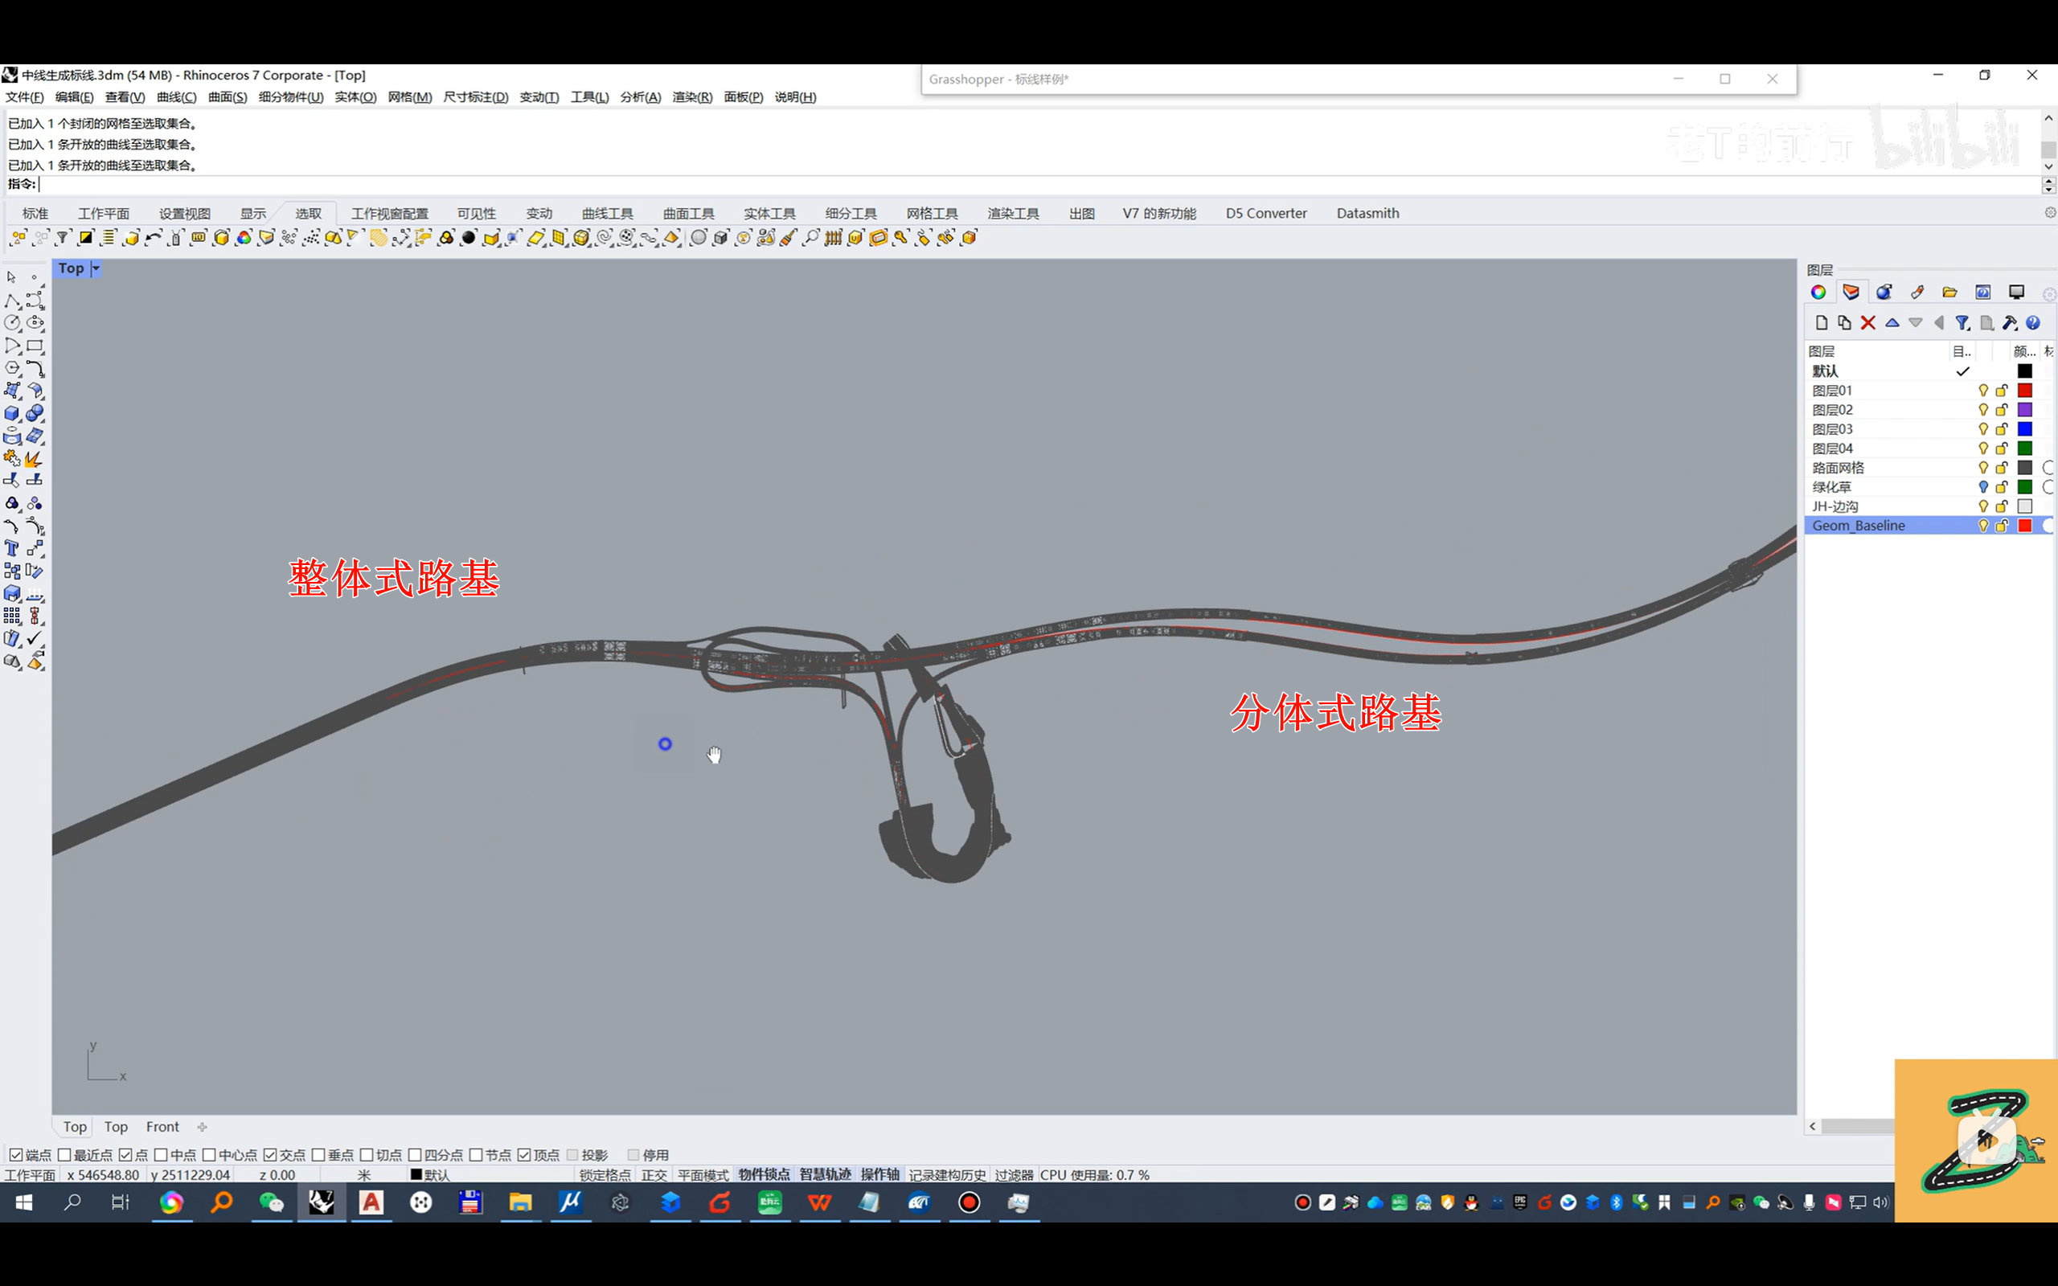The image size is (2058, 1286).
Task: Click the 图层02 purple color swatch
Action: tap(2024, 410)
